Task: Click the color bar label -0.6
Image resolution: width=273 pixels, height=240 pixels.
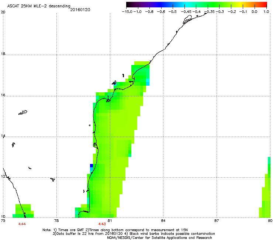Action: click(x=161, y=12)
